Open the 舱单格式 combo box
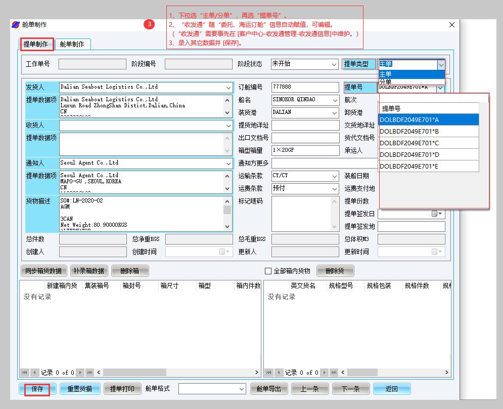This screenshot has height=409, width=503. [x=241, y=389]
